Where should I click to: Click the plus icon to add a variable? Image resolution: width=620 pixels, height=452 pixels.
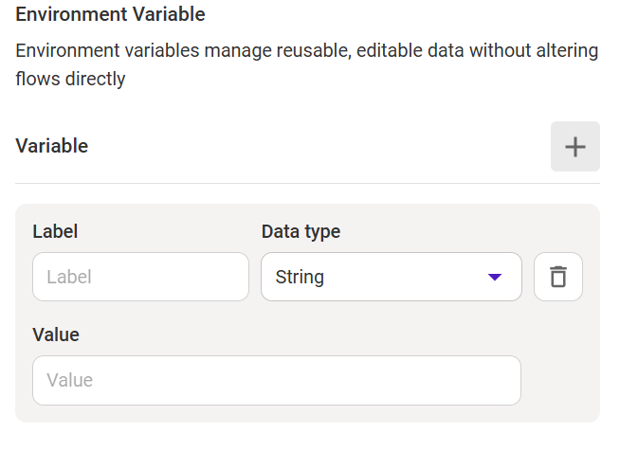574,147
